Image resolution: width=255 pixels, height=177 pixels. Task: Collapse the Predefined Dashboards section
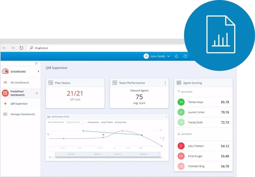[37, 93]
